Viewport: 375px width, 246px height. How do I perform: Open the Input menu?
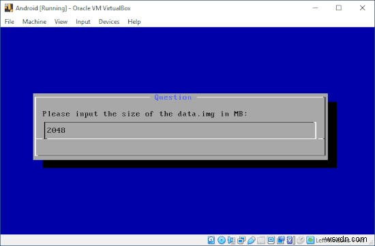coord(83,22)
